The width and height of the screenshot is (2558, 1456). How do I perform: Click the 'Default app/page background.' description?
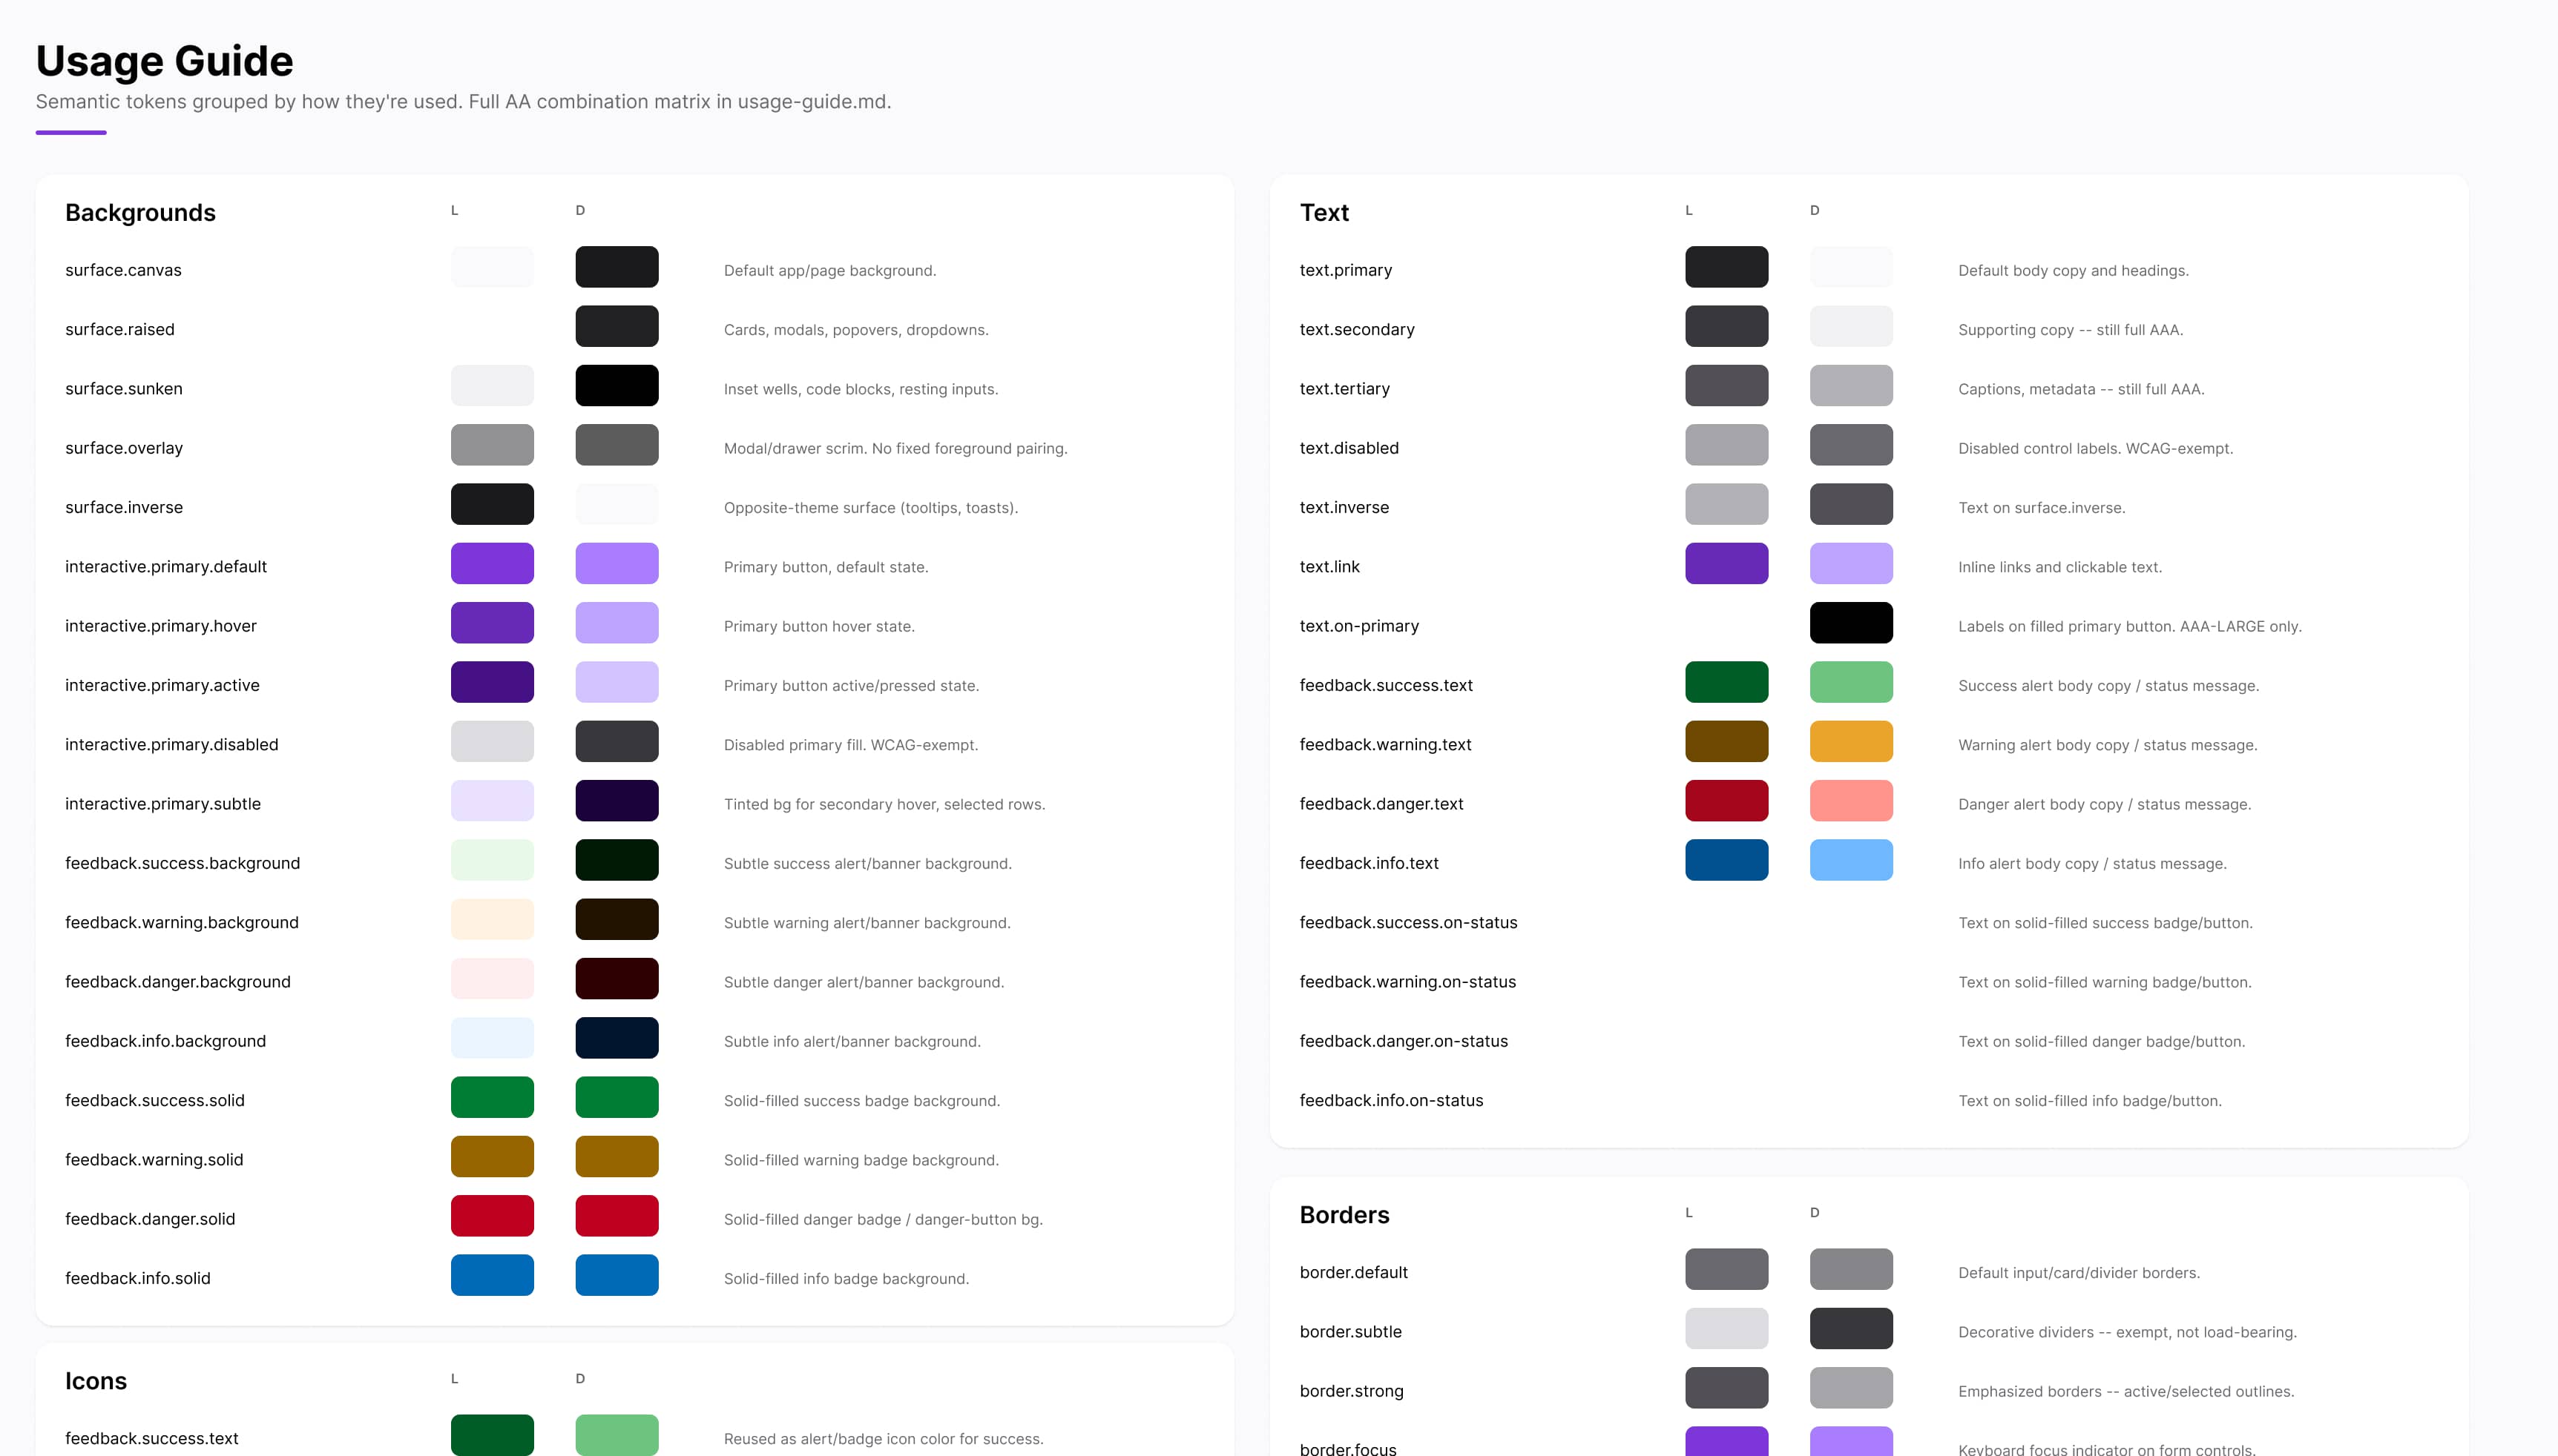coord(830,271)
